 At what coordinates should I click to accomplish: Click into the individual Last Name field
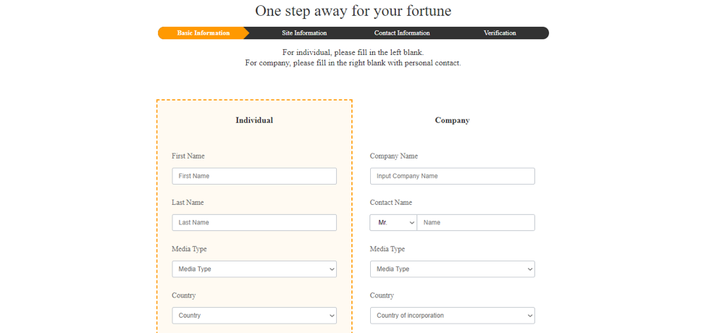pyautogui.click(x=254, y=222)
